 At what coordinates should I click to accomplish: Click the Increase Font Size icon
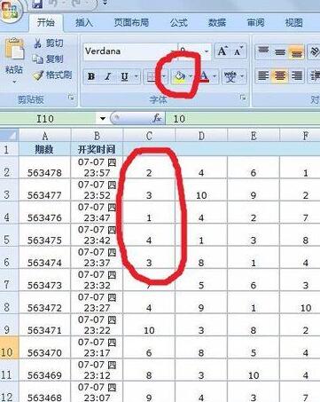(222, 51)
